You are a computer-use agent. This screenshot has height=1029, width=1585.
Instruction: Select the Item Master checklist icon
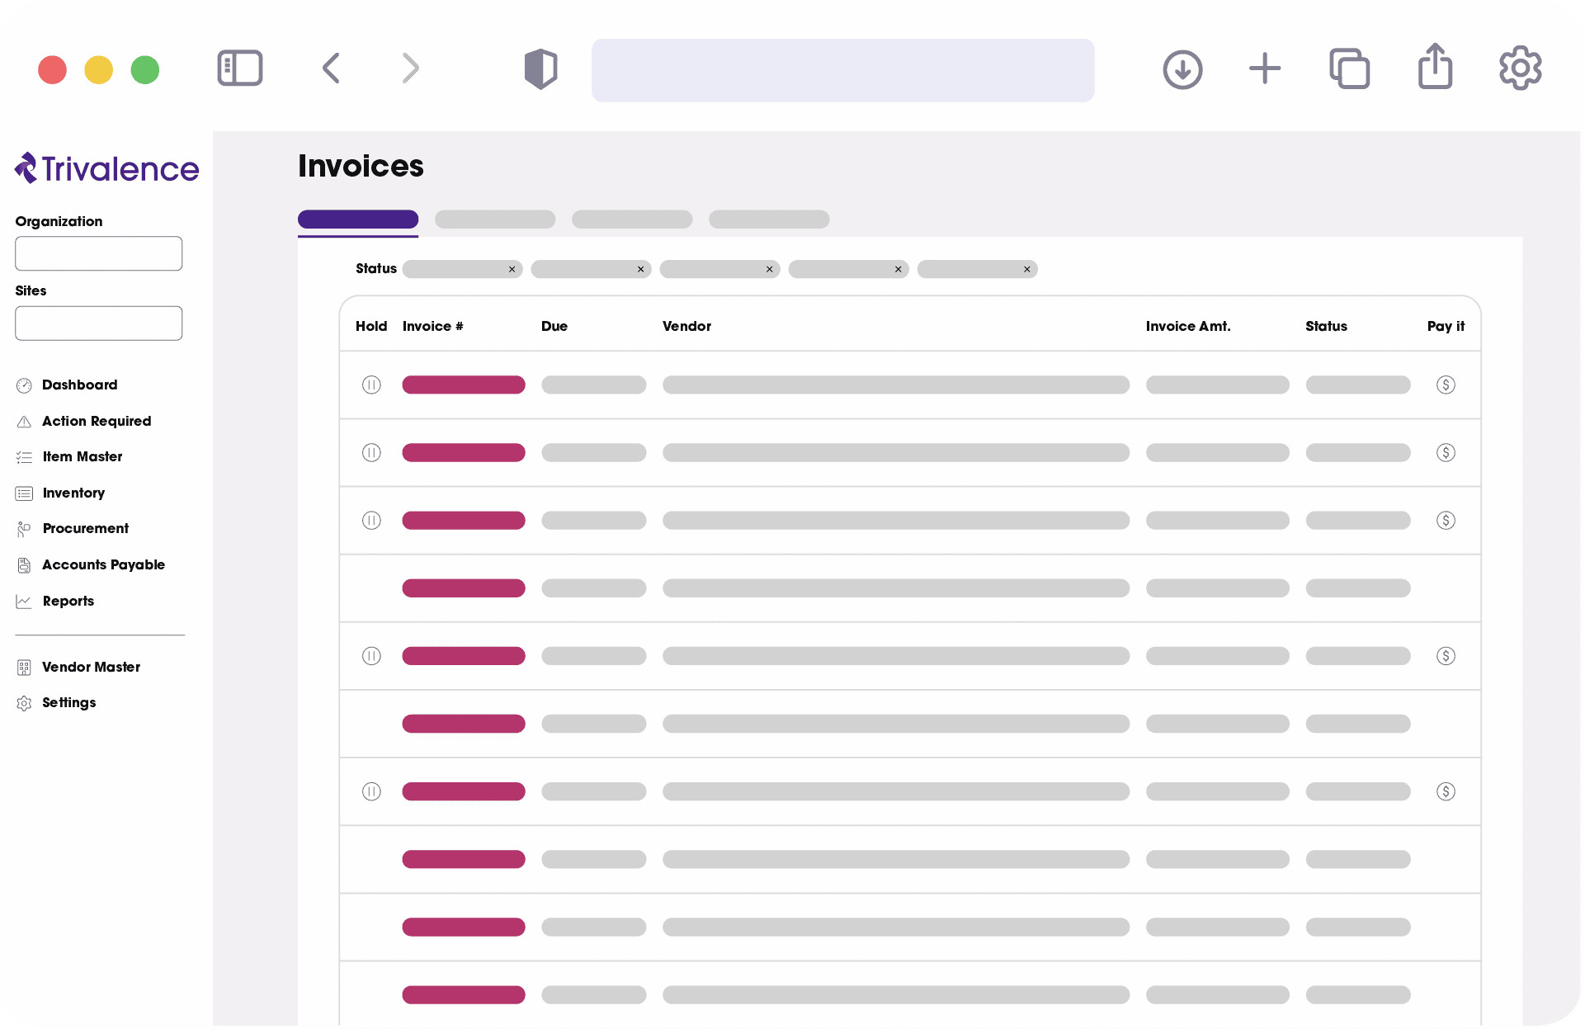(25, 456)
